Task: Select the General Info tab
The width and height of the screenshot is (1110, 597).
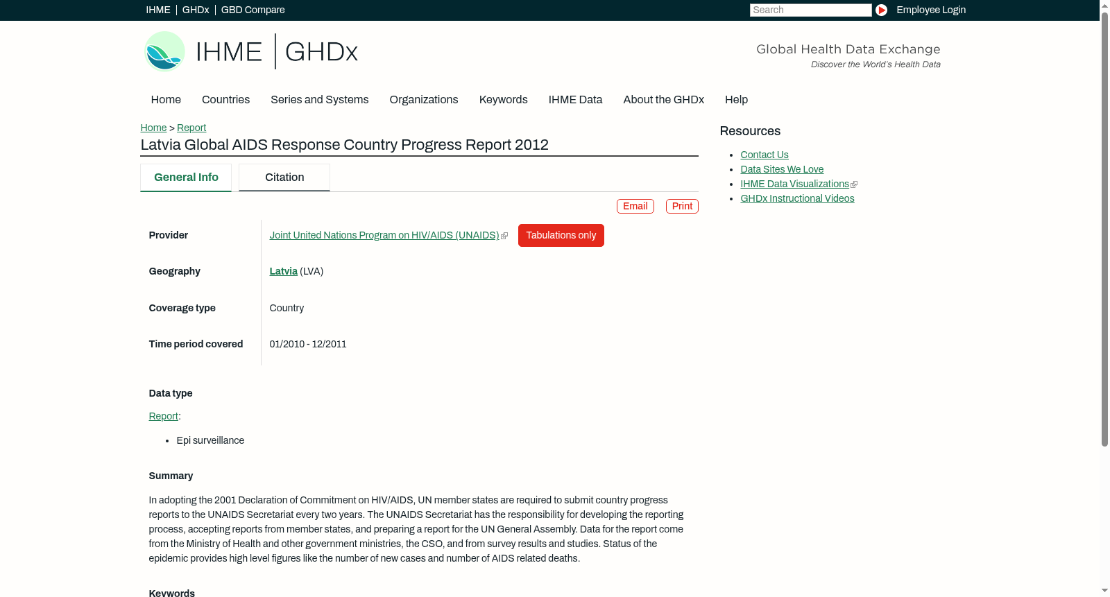Action: (186, 178)
